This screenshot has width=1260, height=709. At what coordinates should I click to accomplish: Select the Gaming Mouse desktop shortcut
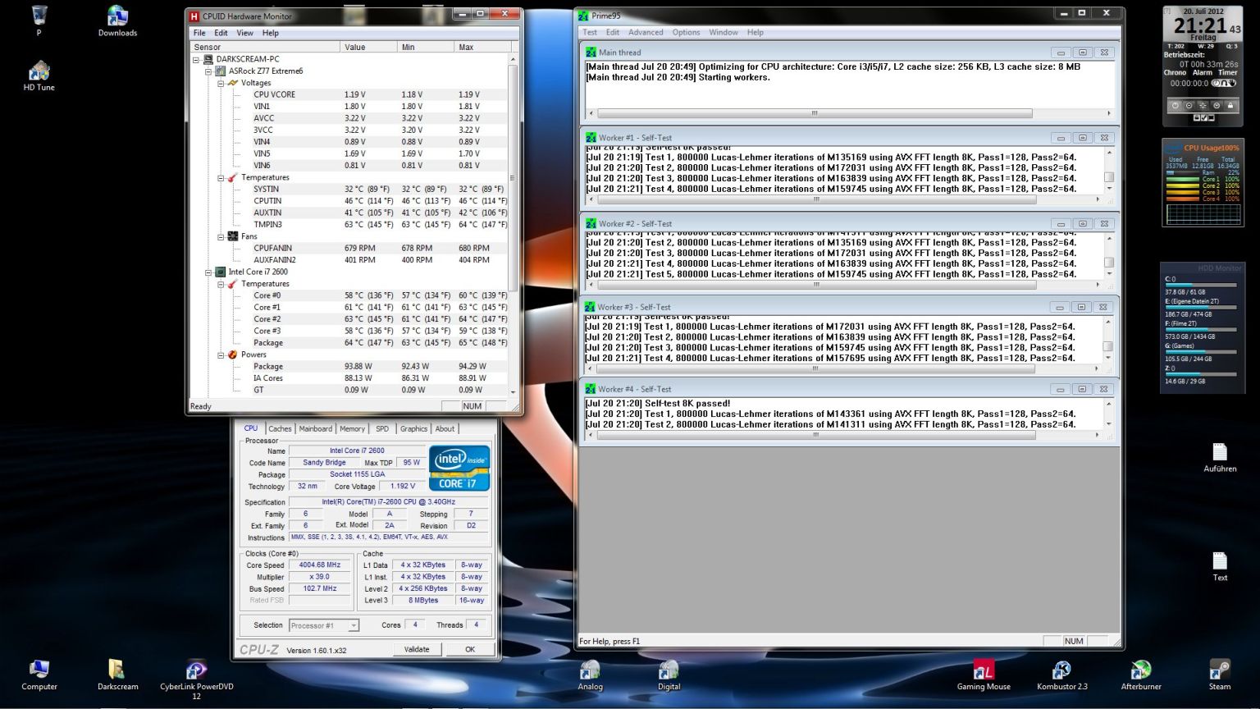pyautogui.click(x=984, y=675)
